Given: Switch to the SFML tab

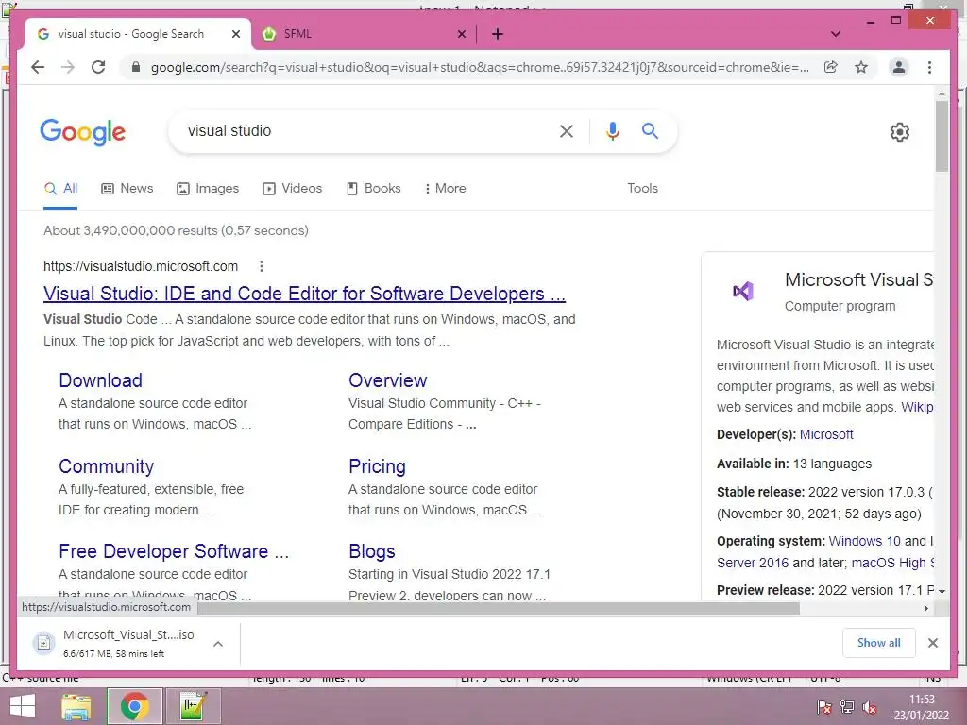Looking at the screenshot, I should tap(364, 34).
